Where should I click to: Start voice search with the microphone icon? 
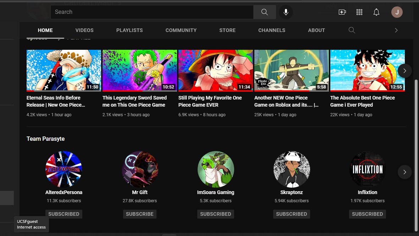point(286,12)
